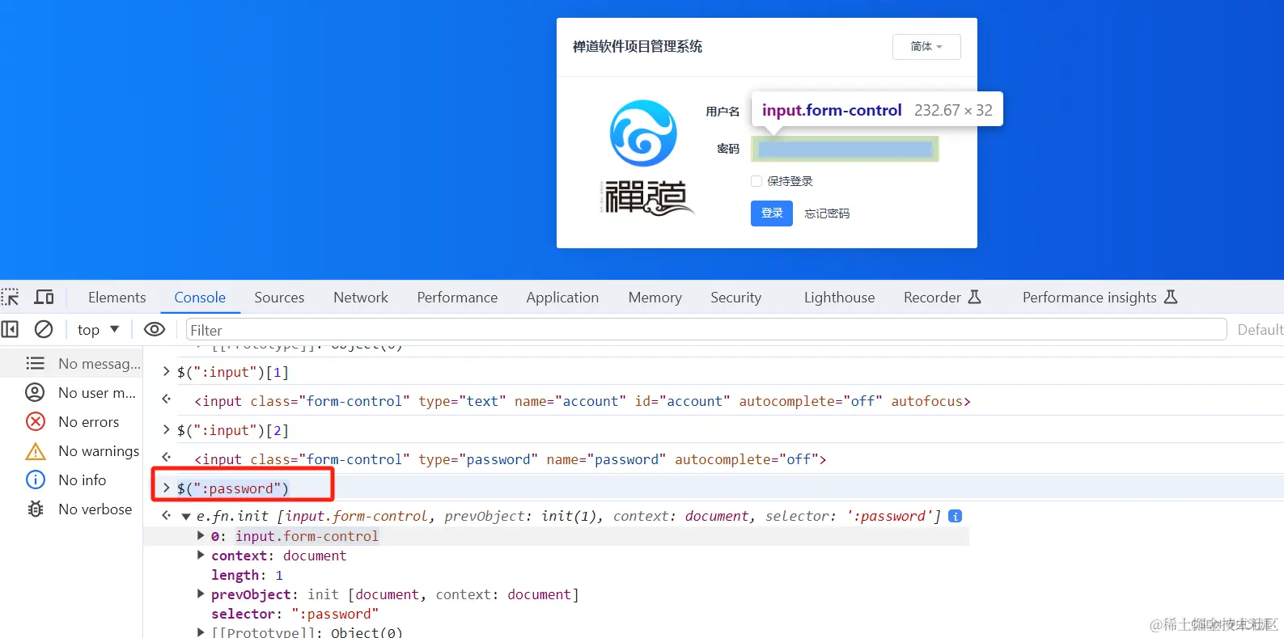
Task: Open the Security tab
Action: pos(735,297)
